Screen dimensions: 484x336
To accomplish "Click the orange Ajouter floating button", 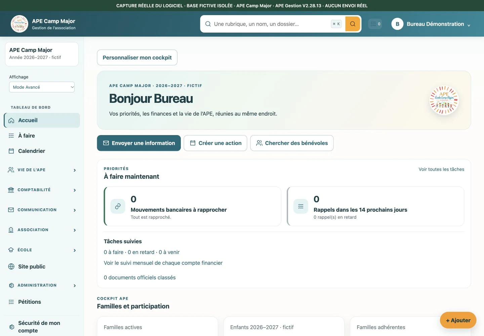I will tap(458, 320).
